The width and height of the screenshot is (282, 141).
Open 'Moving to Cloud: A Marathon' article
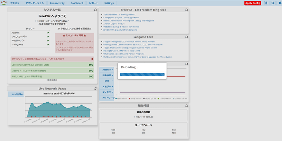[x=121, y=51]
